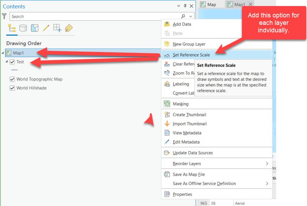Click the filter funnel icon

(4, 16)
